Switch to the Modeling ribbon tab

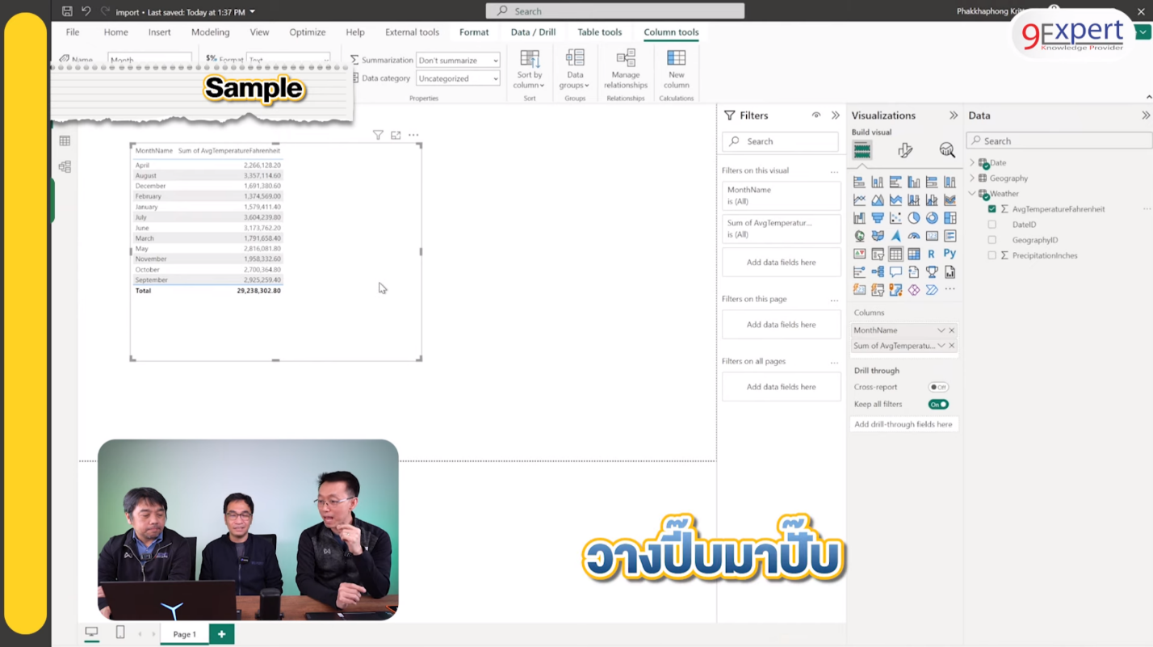point(210,32)
